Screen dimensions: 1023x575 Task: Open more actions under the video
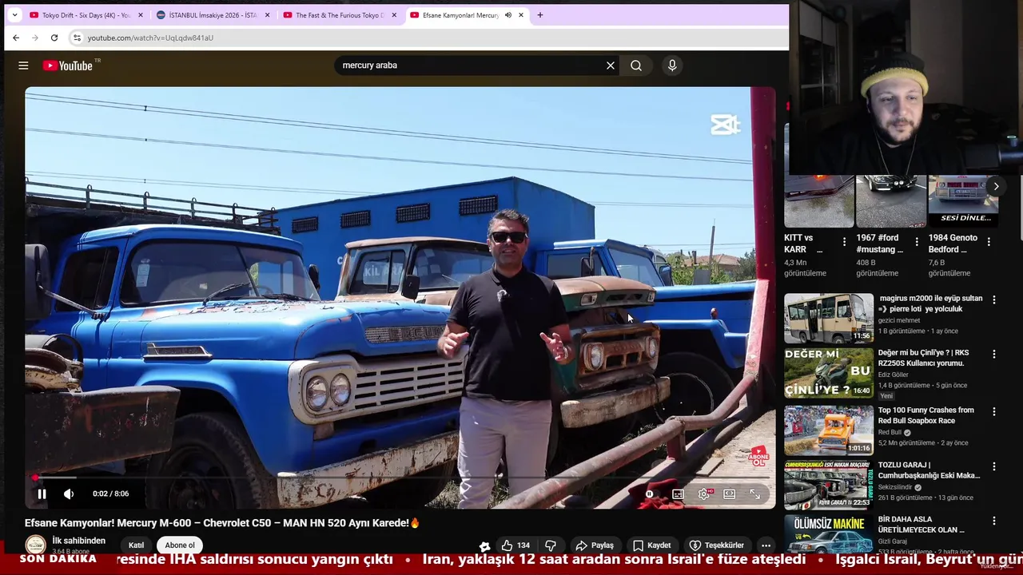click(x=766, y=545)
